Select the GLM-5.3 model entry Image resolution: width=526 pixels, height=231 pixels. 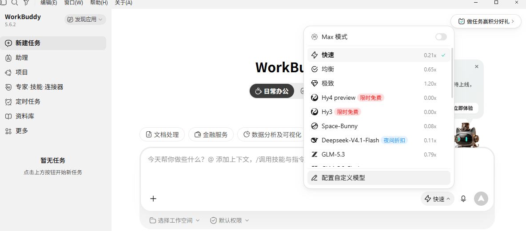tap(379, 154)
